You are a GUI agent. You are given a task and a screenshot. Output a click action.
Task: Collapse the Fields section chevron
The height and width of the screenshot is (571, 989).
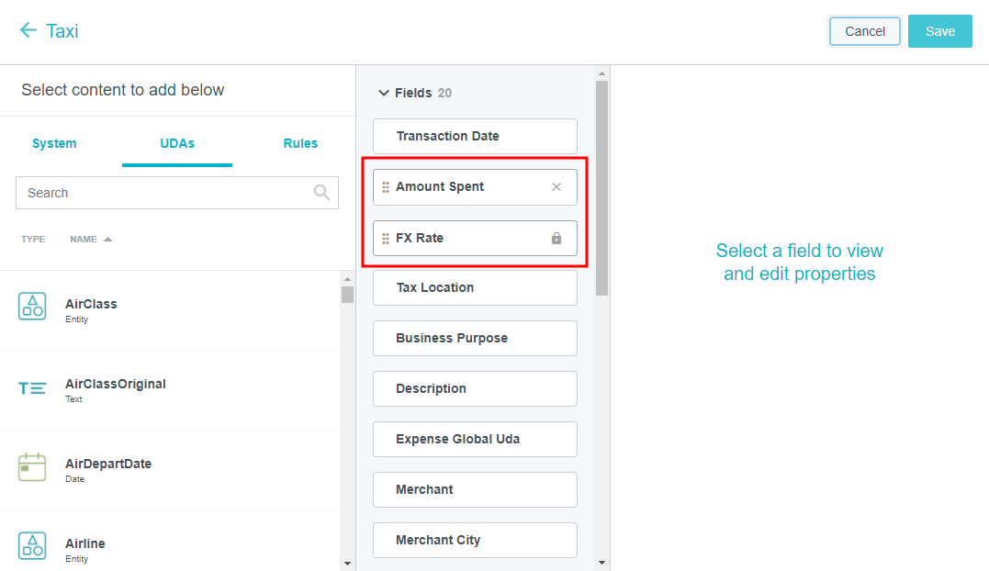click(x=384, y=93)
